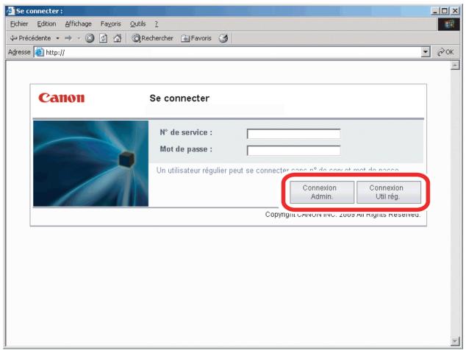This screenshot has height=350, width=466.
Task: Open the Favoris toolbar button
Action: point(196,38)
